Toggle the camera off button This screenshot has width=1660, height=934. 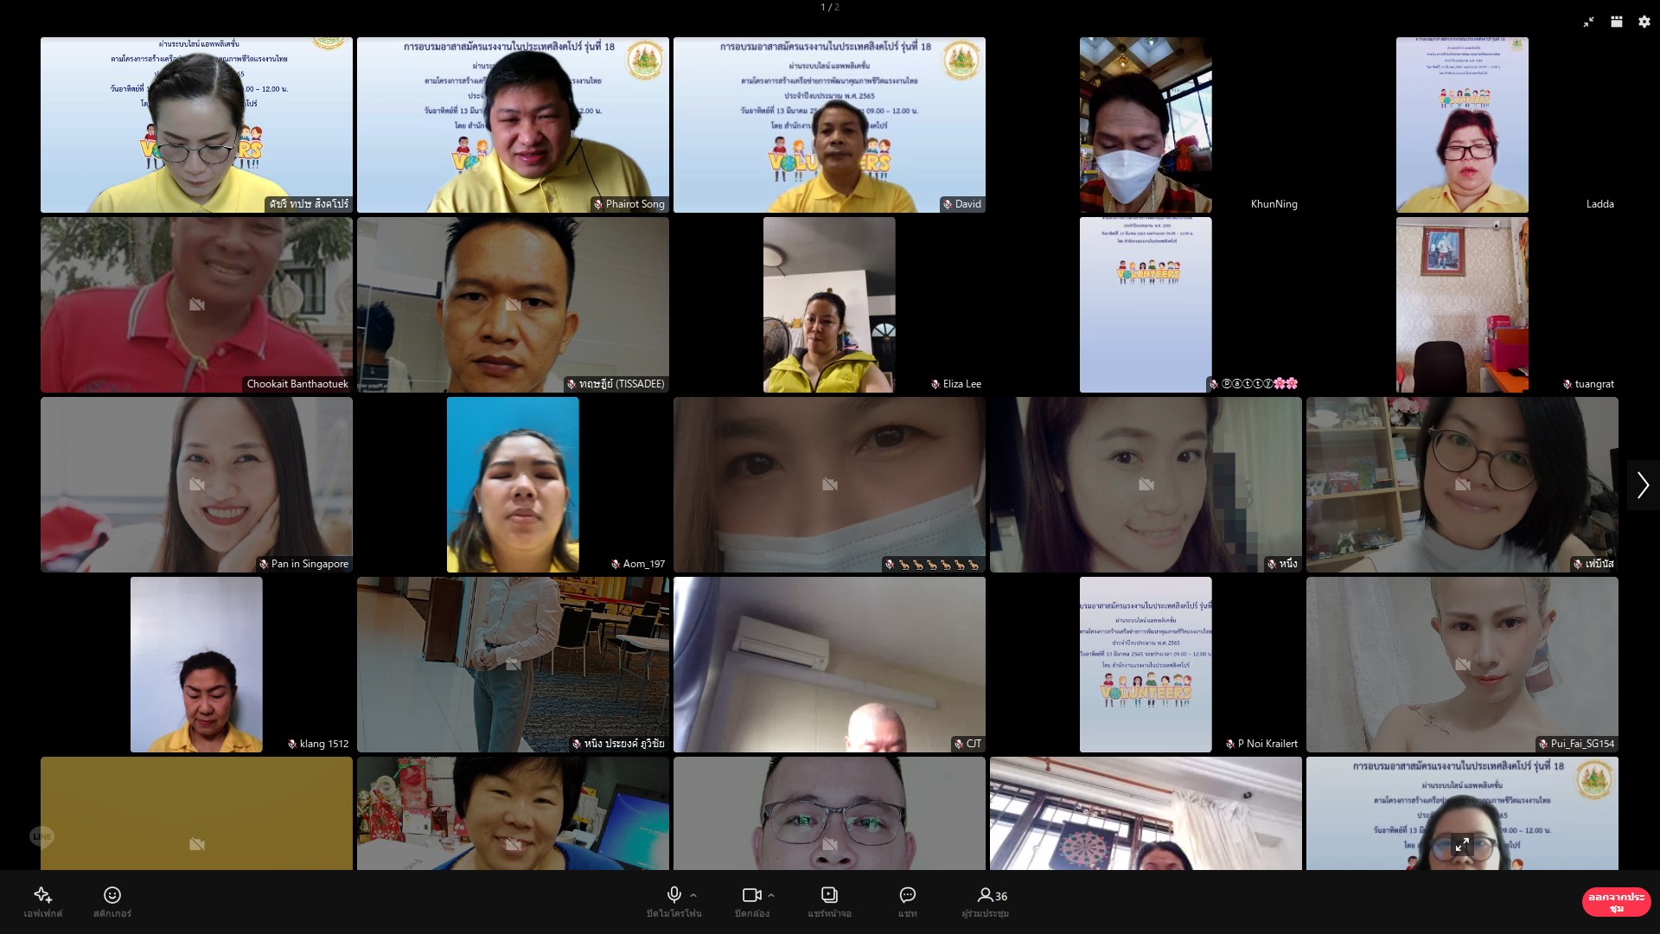pyautogui.click(x=750, y=895)
